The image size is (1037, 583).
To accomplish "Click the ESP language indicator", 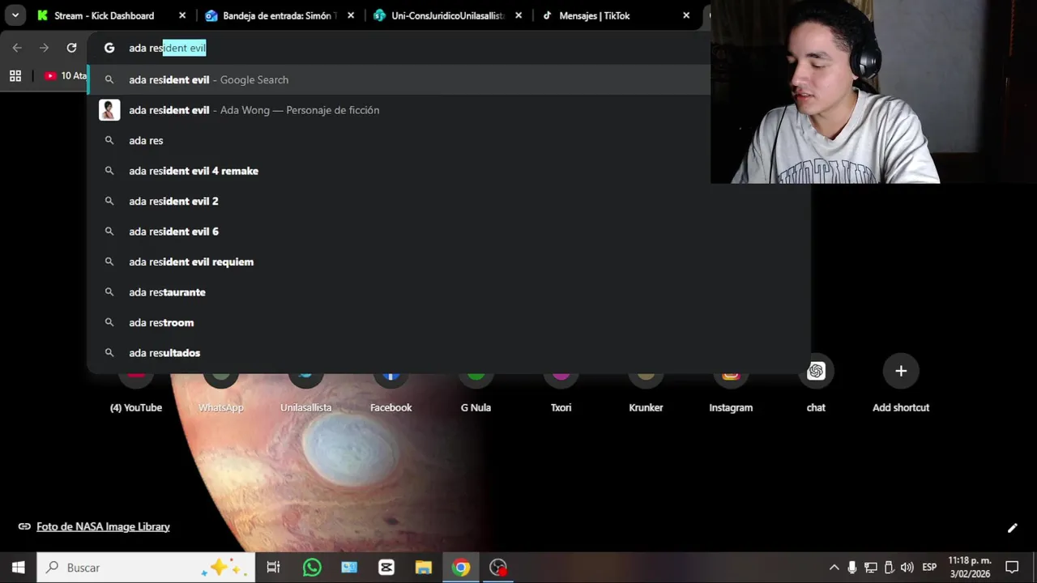I will pyautogui.click(x=929, y=568).
